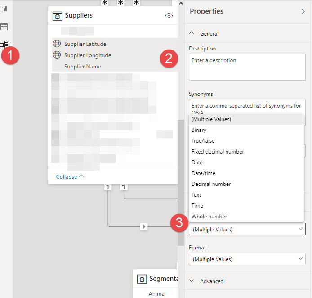Choose Decimal number data type option
This screenshot has height=298, width=312.
(246, 184)
